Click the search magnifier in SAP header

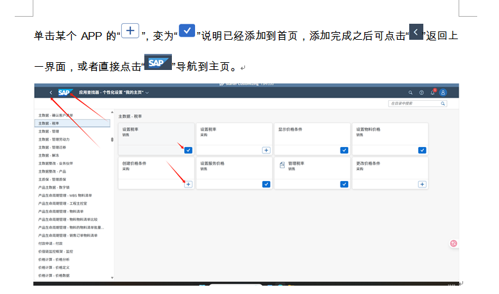(410, 92)
